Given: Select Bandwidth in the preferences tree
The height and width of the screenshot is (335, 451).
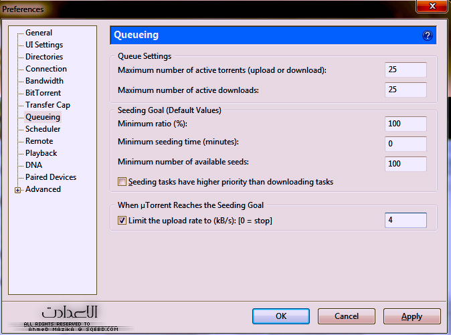Looking at the screenshot, I should click(45, 81).
